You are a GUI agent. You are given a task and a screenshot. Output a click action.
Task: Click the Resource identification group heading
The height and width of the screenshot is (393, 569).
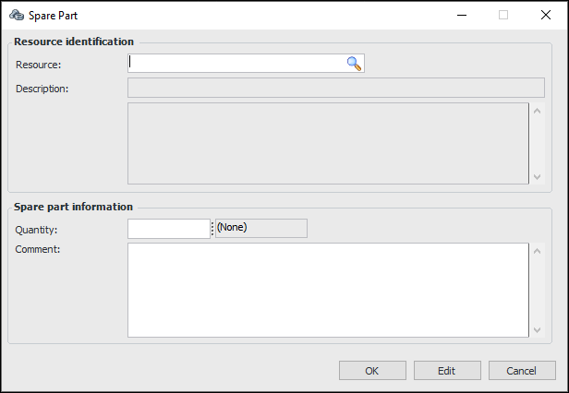tap(74, 42)
